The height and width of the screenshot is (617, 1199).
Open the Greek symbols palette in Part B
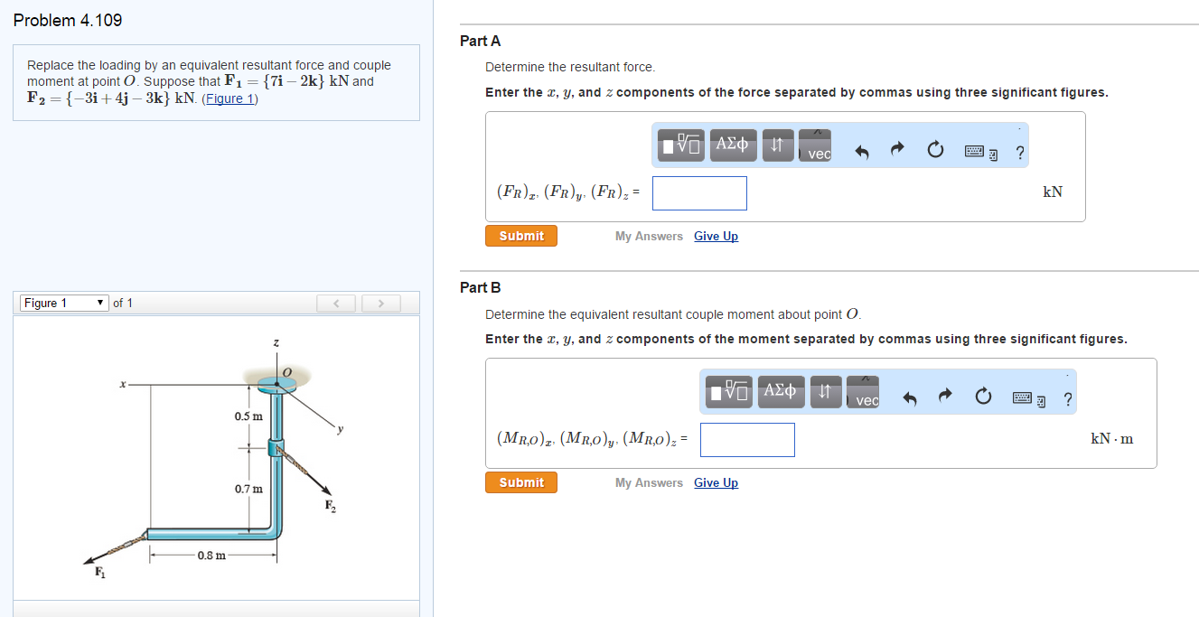781,391
